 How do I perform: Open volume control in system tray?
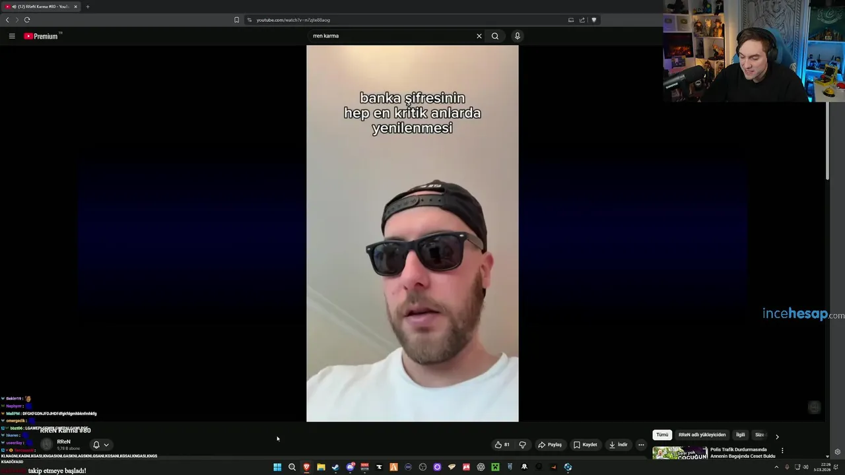805,467
